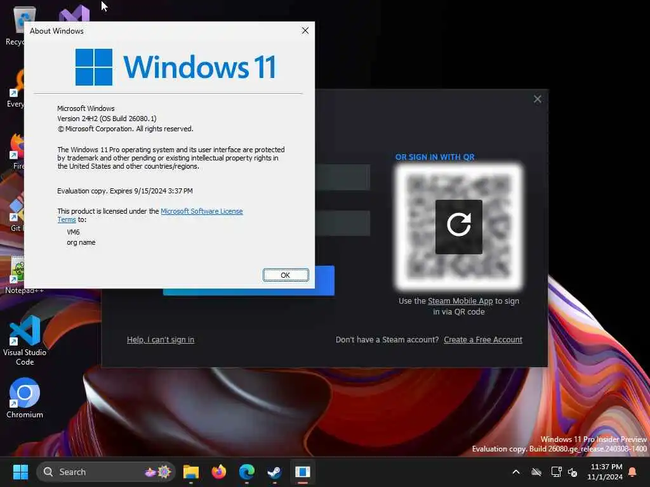The image size is (650, 487).
Task: Click the Version 24H2 build text
Action: (x=107, y=119)
